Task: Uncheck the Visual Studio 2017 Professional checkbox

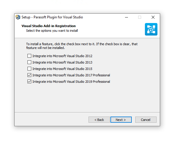Action: click(x=29, y=75)
